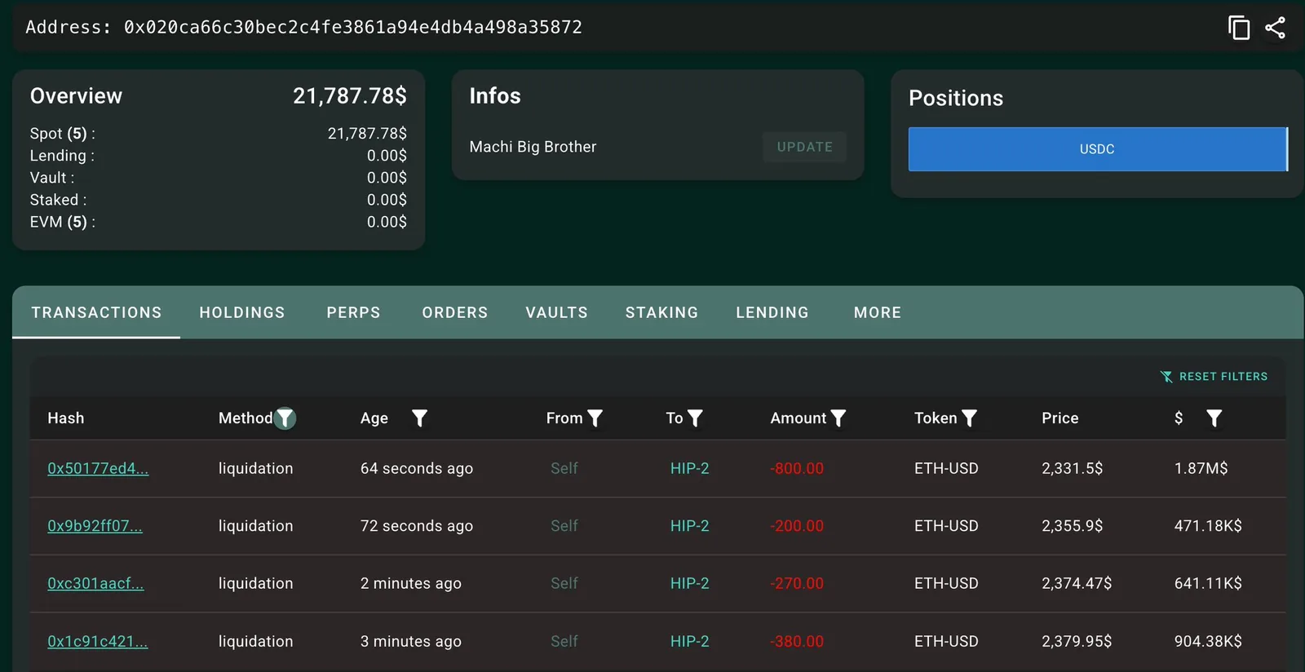Open transaction hash 0x1c91c421...

tap(98, 641)
